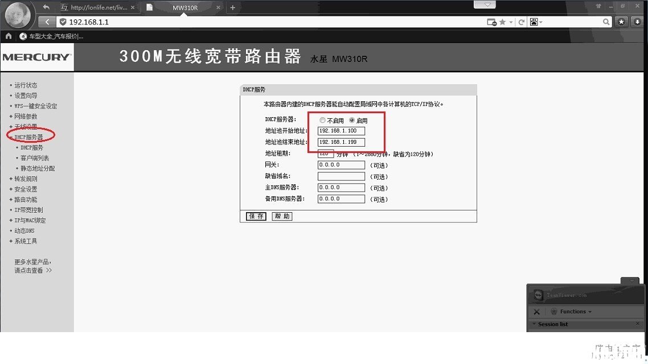This screenshot has width=648, height=364.
Task: Open 客户端列表 submenu item
Action: tap(35, 158)
